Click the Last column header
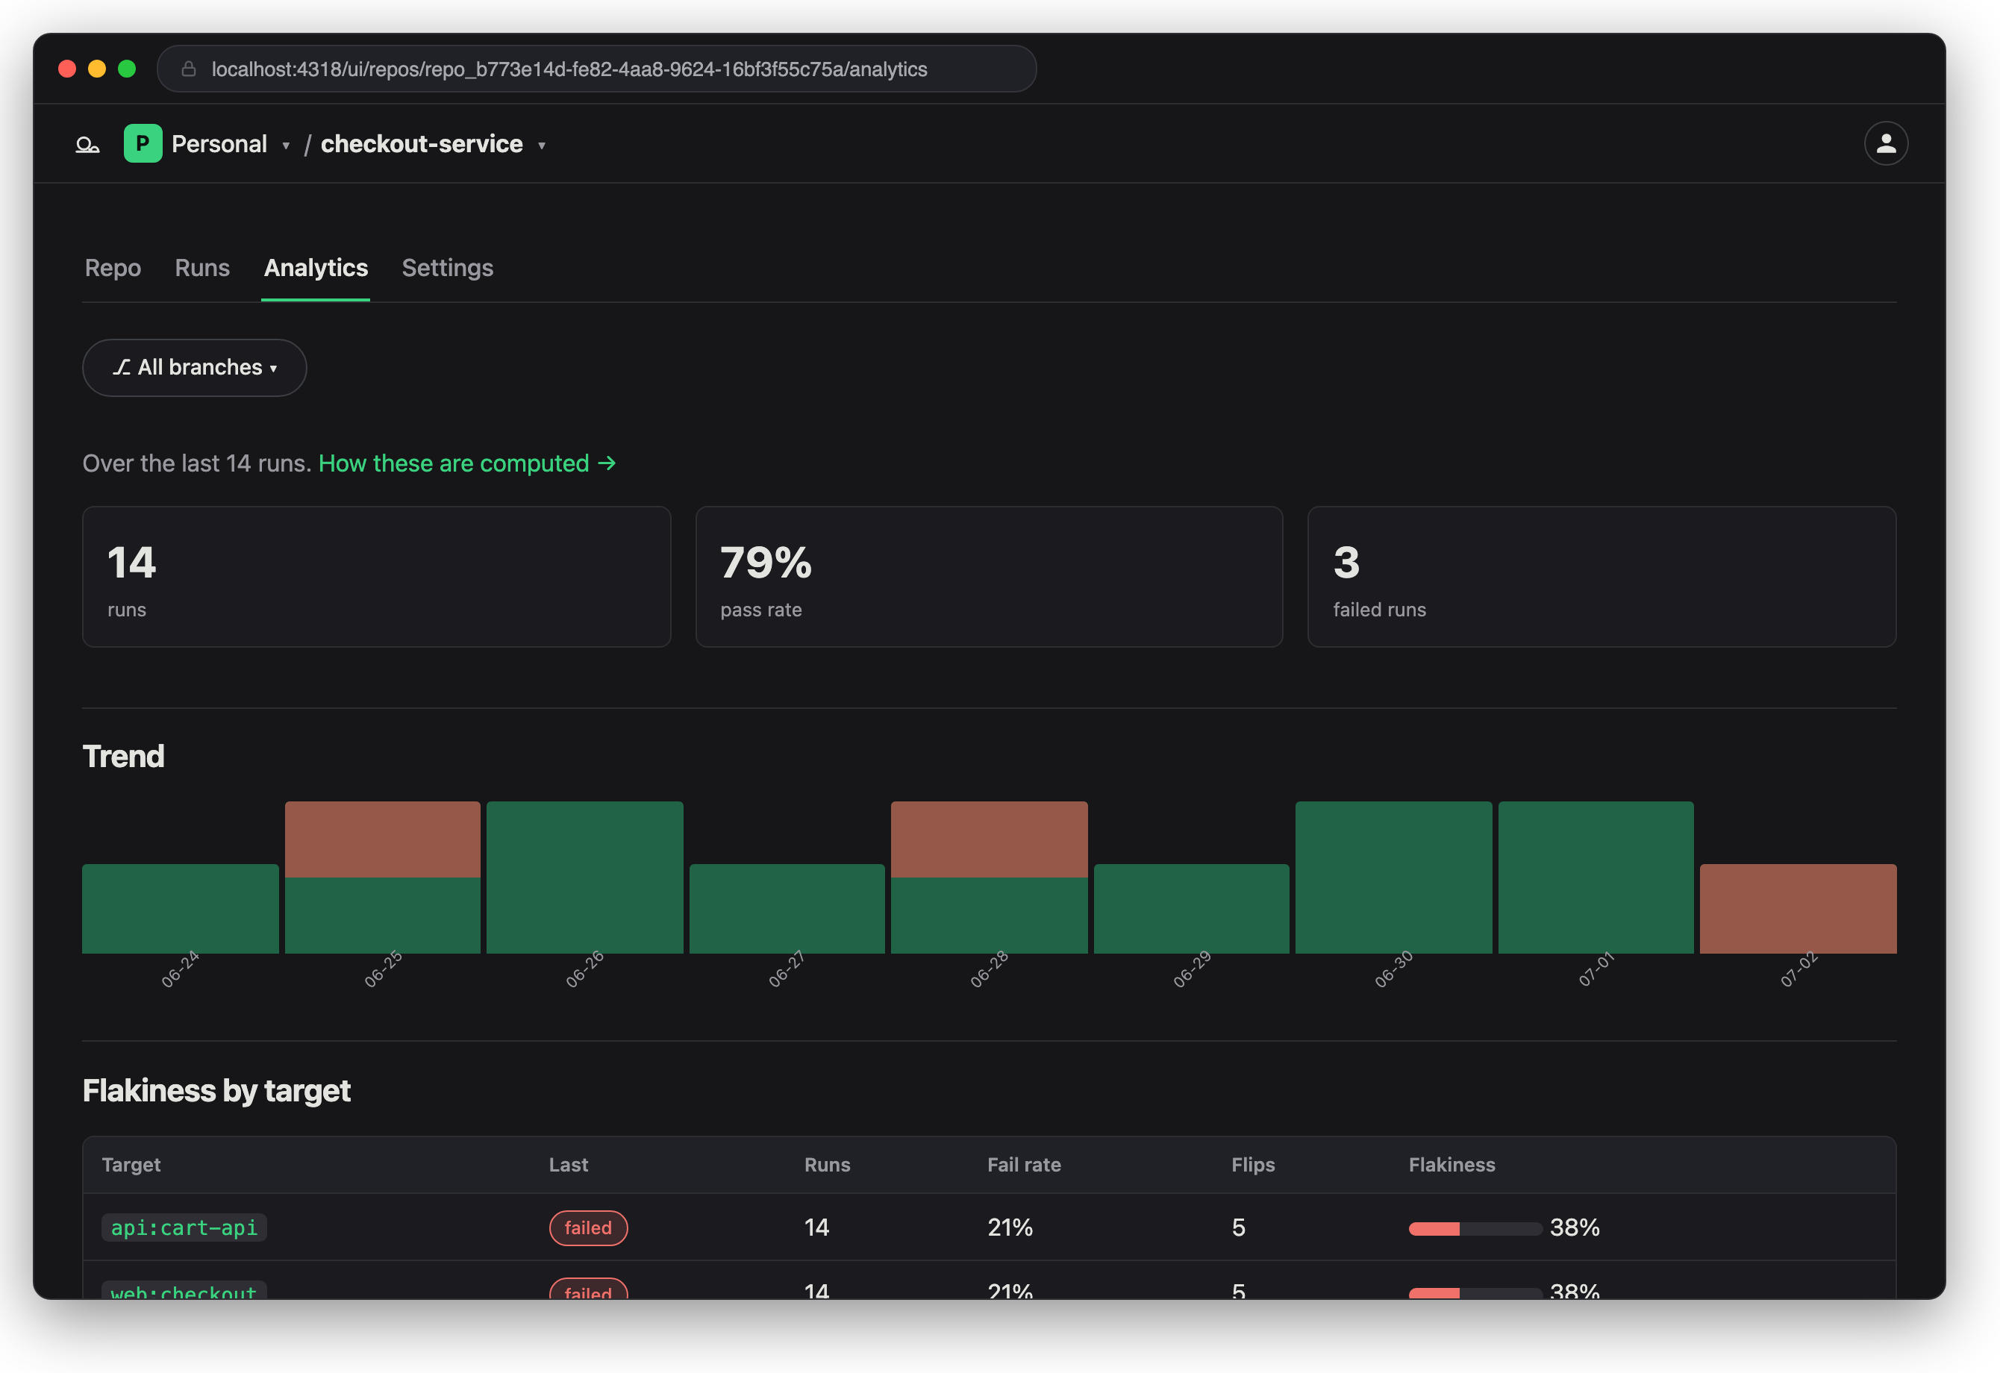 click(x=569, y=1165)
